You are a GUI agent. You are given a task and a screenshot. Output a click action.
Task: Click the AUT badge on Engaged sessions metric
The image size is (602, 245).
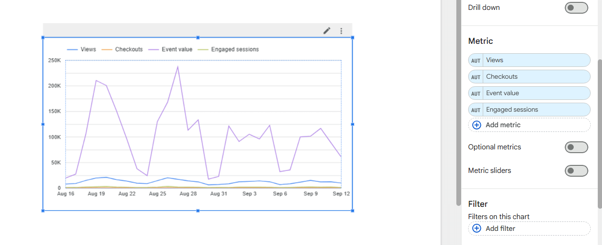[x=476, y=110]
